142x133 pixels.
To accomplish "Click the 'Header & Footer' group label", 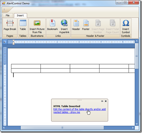I will 95,36.
